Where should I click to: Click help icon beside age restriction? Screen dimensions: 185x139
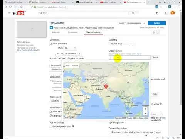(73, 126)
